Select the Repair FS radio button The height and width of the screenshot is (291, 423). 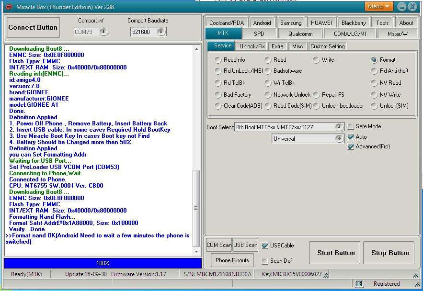316,95
